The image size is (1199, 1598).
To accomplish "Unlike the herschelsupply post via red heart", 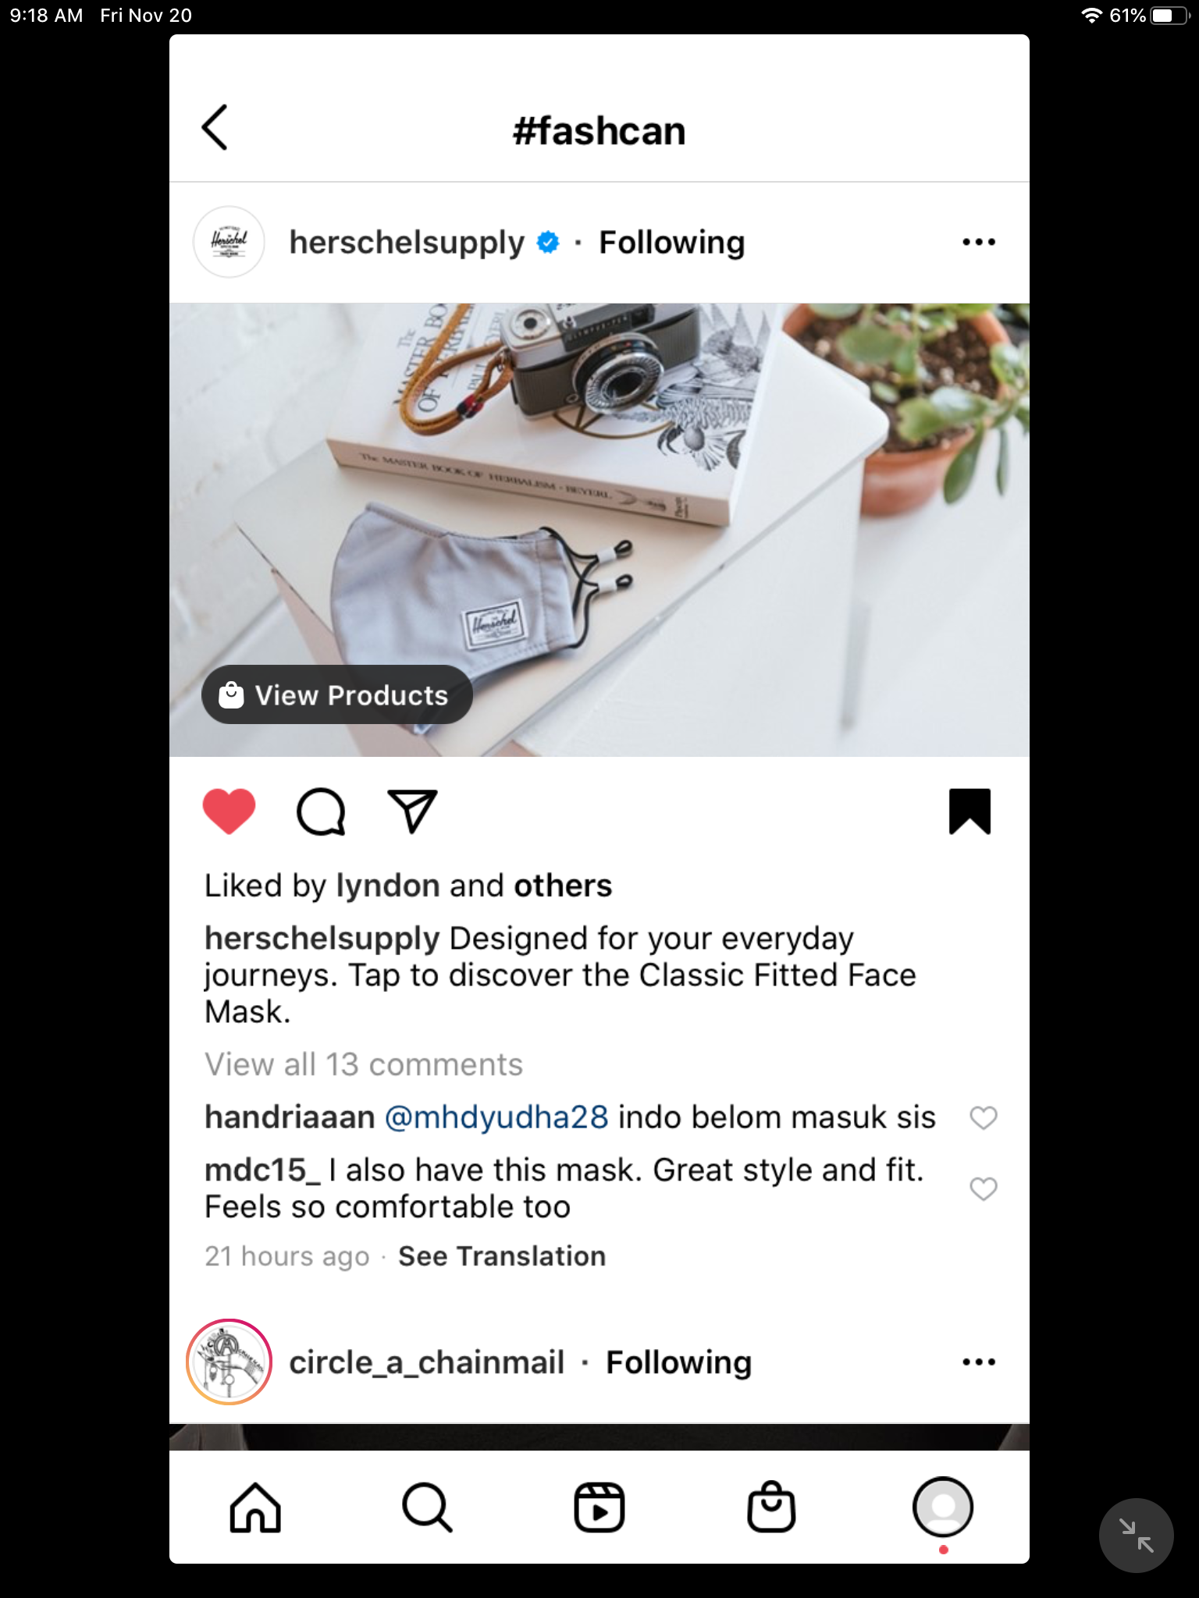I will pyautogui.click(x=229, y=811).
